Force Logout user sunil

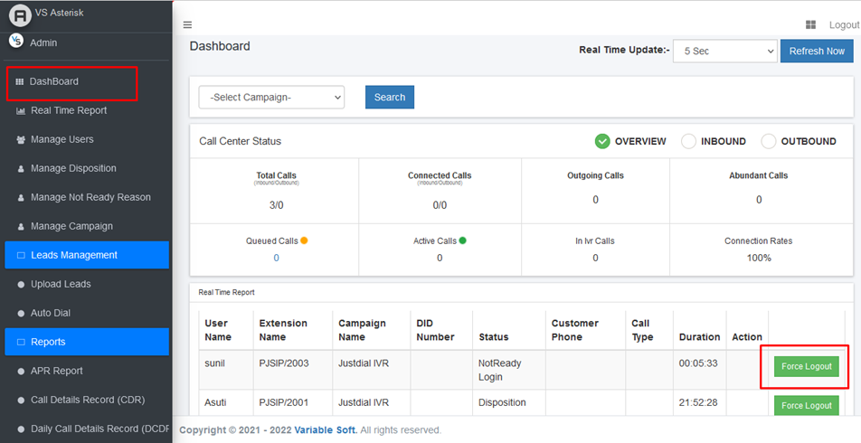point(806,366)
